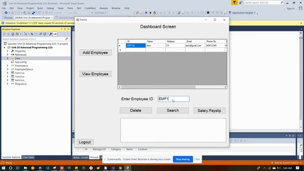Screen dimensions: 304x171
Task: Open the File menu in Visual Studio
Action: (4, 8)
